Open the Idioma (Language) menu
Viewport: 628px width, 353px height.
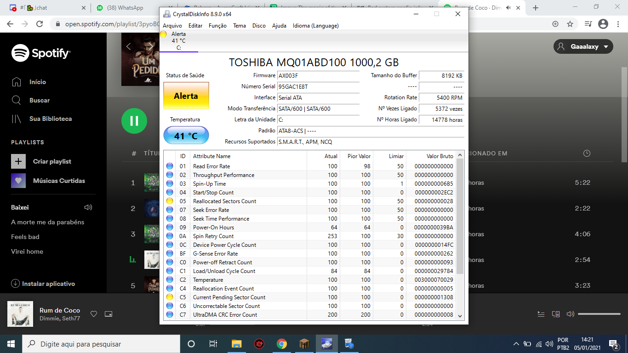click(315, 26)
